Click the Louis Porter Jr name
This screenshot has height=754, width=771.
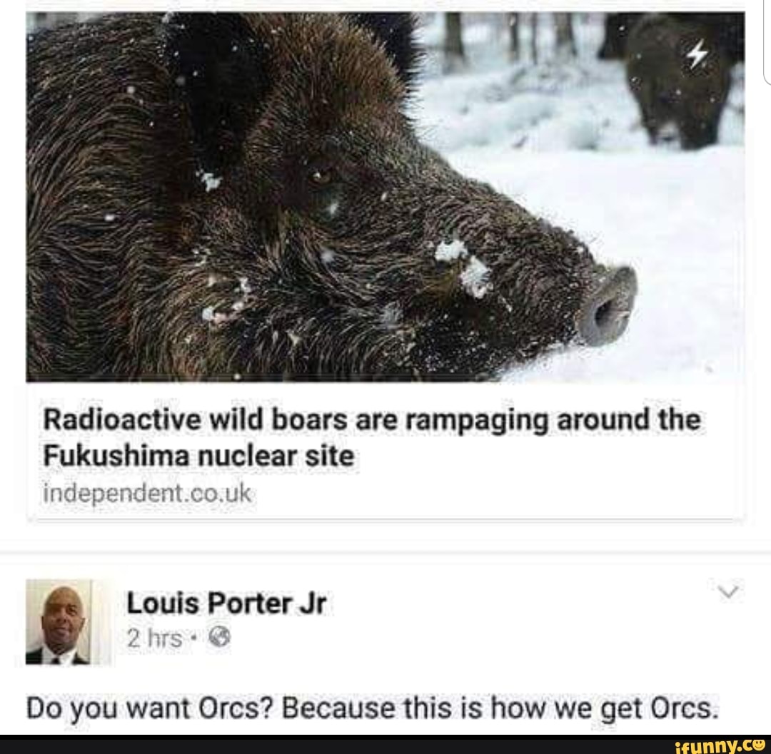226,604
